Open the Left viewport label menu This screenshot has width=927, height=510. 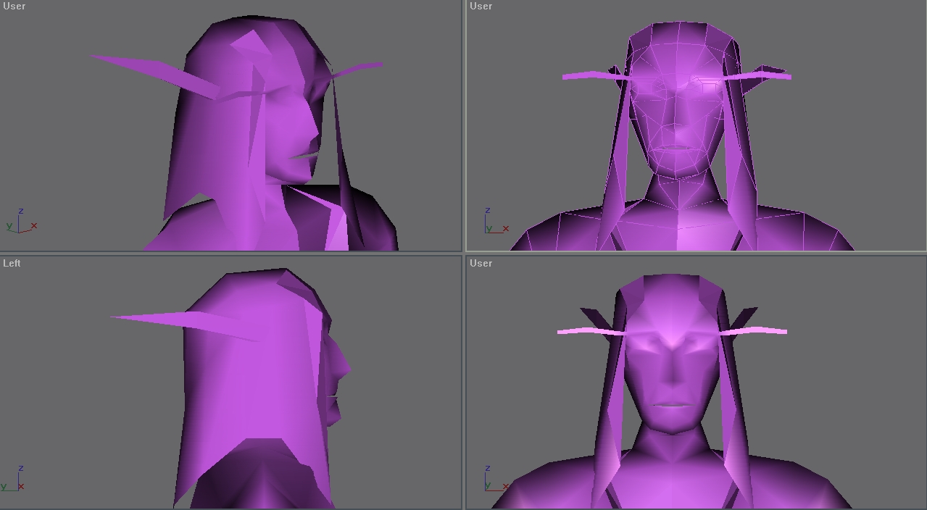(12, 263)
